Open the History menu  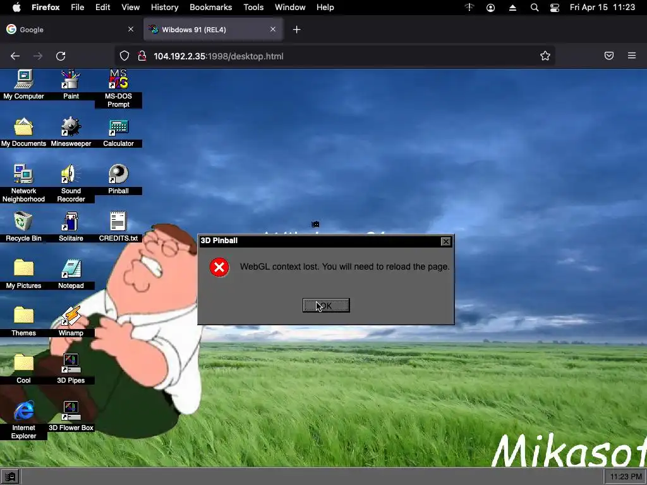[165, 8]
